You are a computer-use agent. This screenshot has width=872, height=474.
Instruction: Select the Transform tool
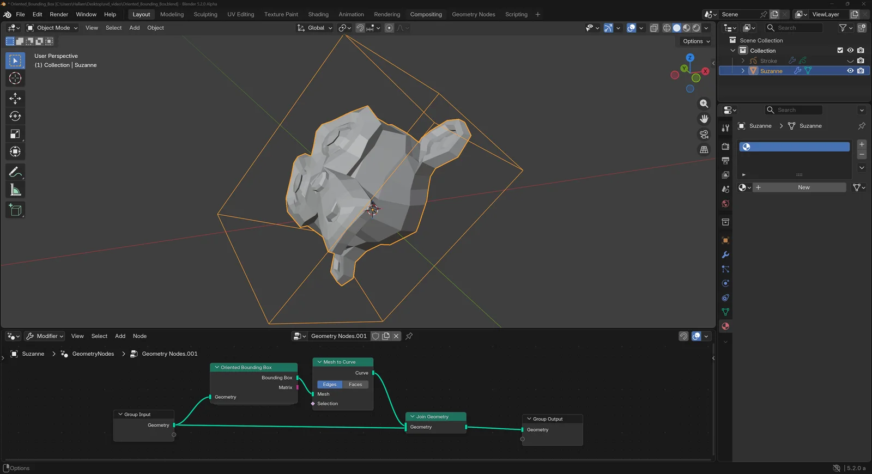pyautogui.click(x=15, y=151)
